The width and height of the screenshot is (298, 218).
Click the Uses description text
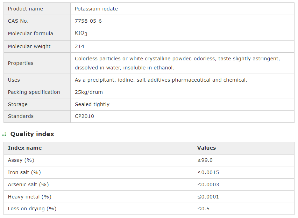[161, 80]
